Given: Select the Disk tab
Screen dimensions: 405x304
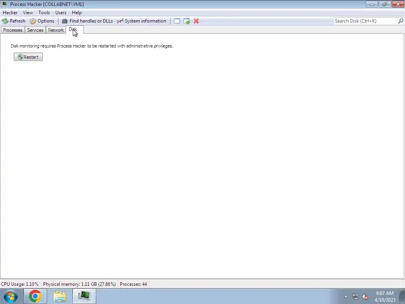Looking at the screenshot, I should click(x=75, y=29).
